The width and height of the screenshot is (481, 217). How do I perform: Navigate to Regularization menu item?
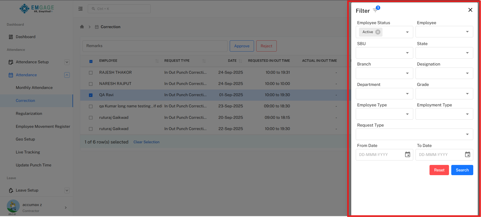point(29,114)
